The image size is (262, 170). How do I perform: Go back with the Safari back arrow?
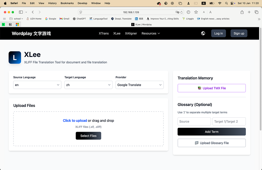(x=33, y=12)
